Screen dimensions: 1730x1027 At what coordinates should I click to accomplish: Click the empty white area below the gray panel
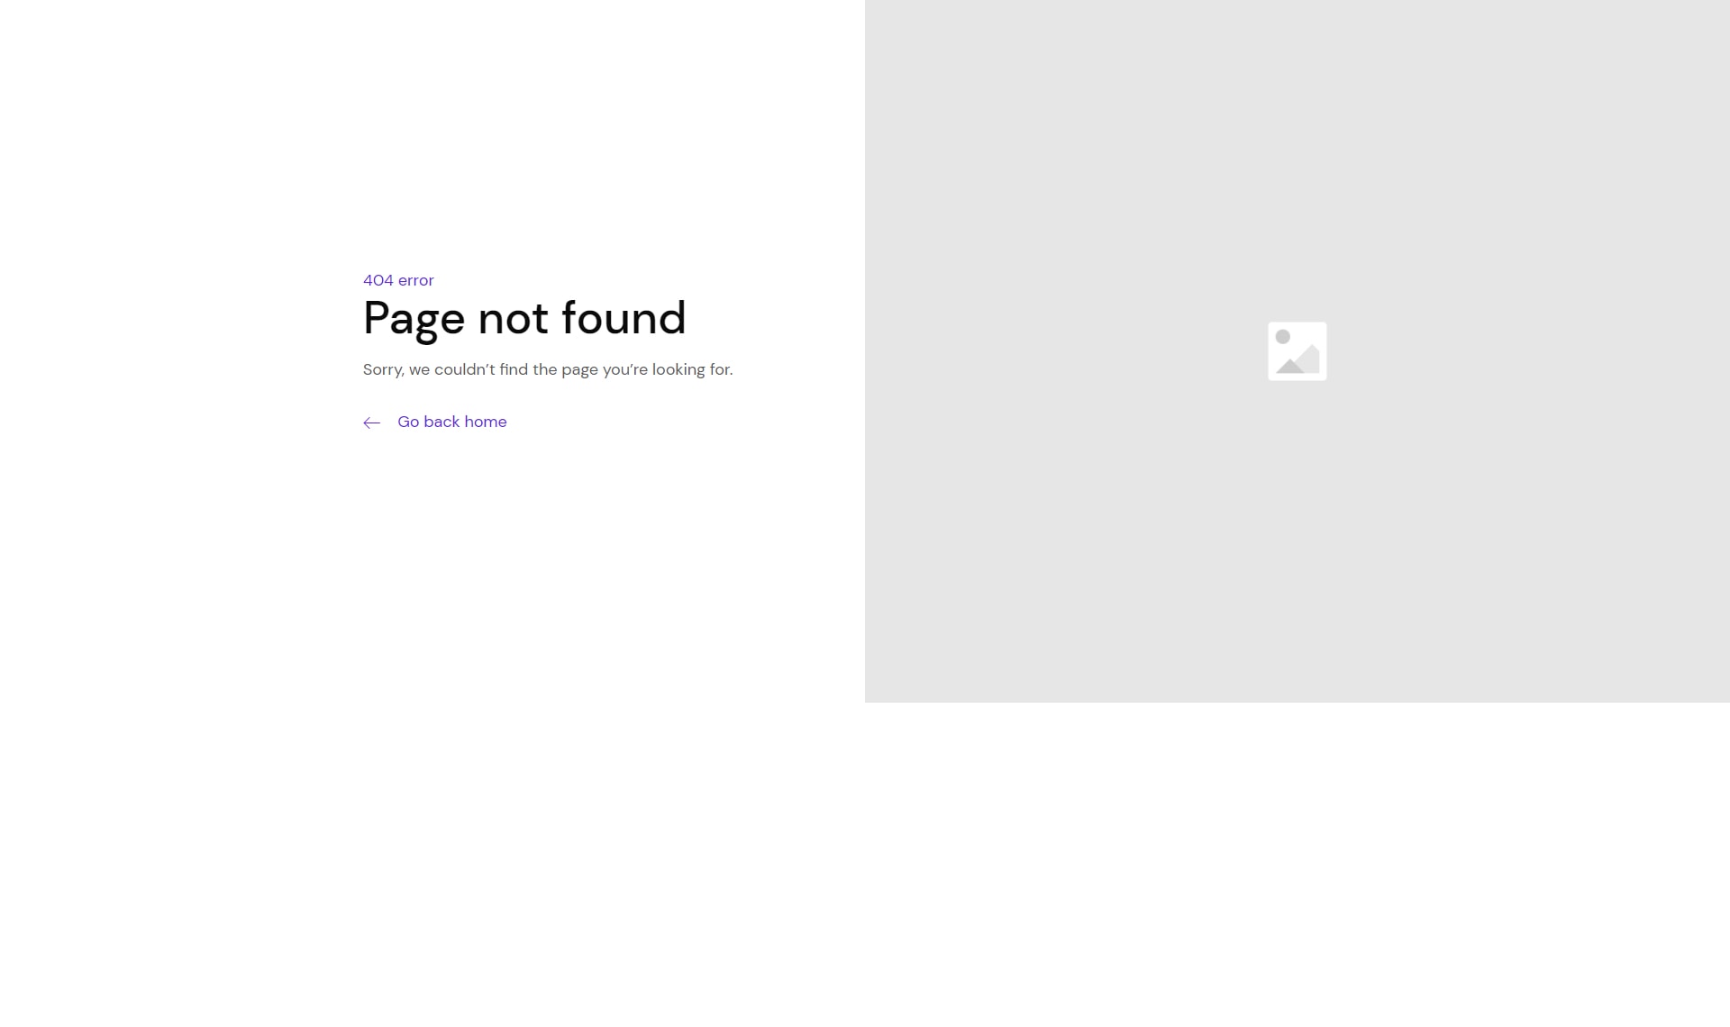[1297, 865]
